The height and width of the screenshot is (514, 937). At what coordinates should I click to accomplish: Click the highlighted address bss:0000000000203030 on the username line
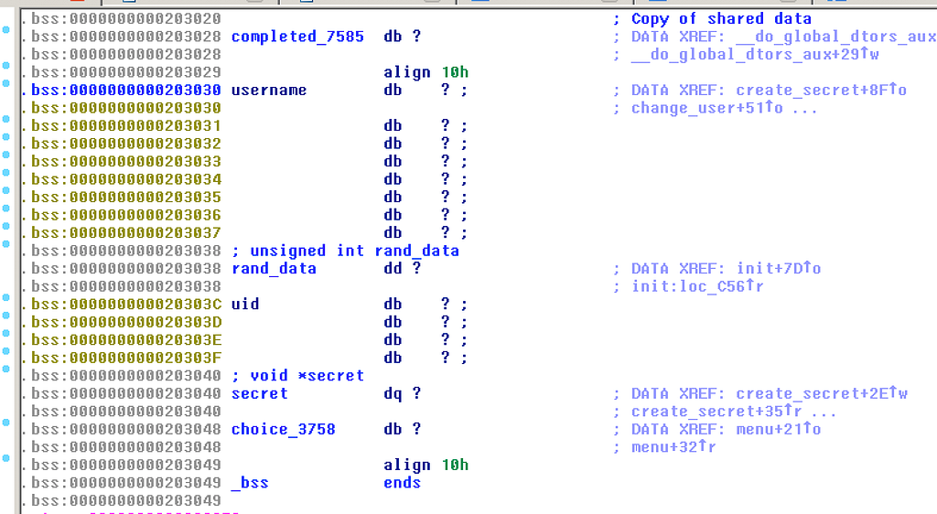(x=126, y=91)
